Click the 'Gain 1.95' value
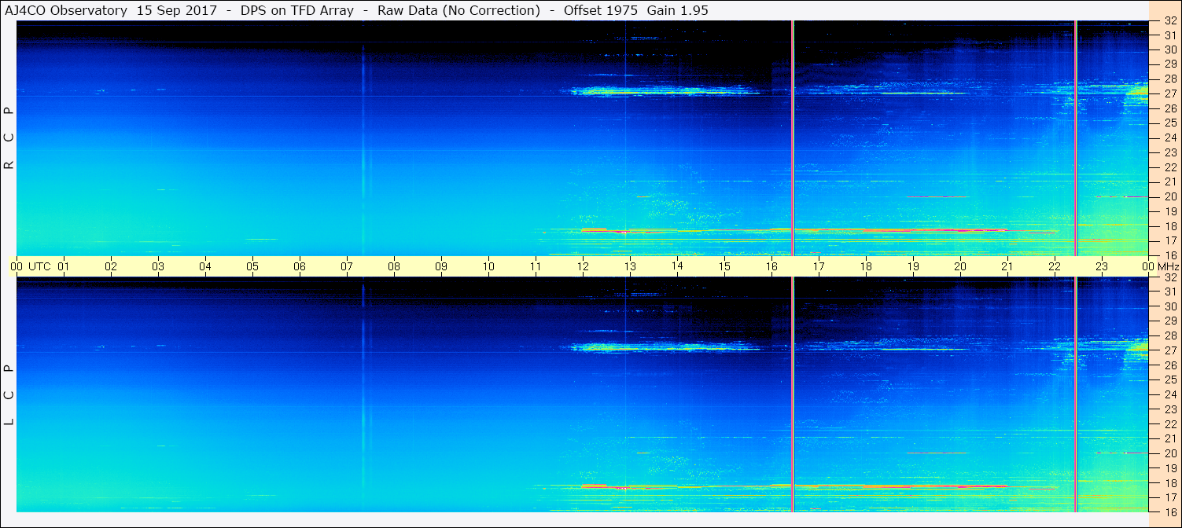Screen dimensions: 1182x528 pos(678,10)
